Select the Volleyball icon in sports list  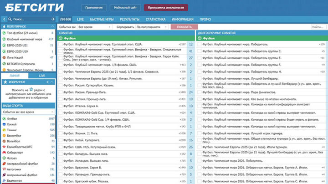pos(4,141)
